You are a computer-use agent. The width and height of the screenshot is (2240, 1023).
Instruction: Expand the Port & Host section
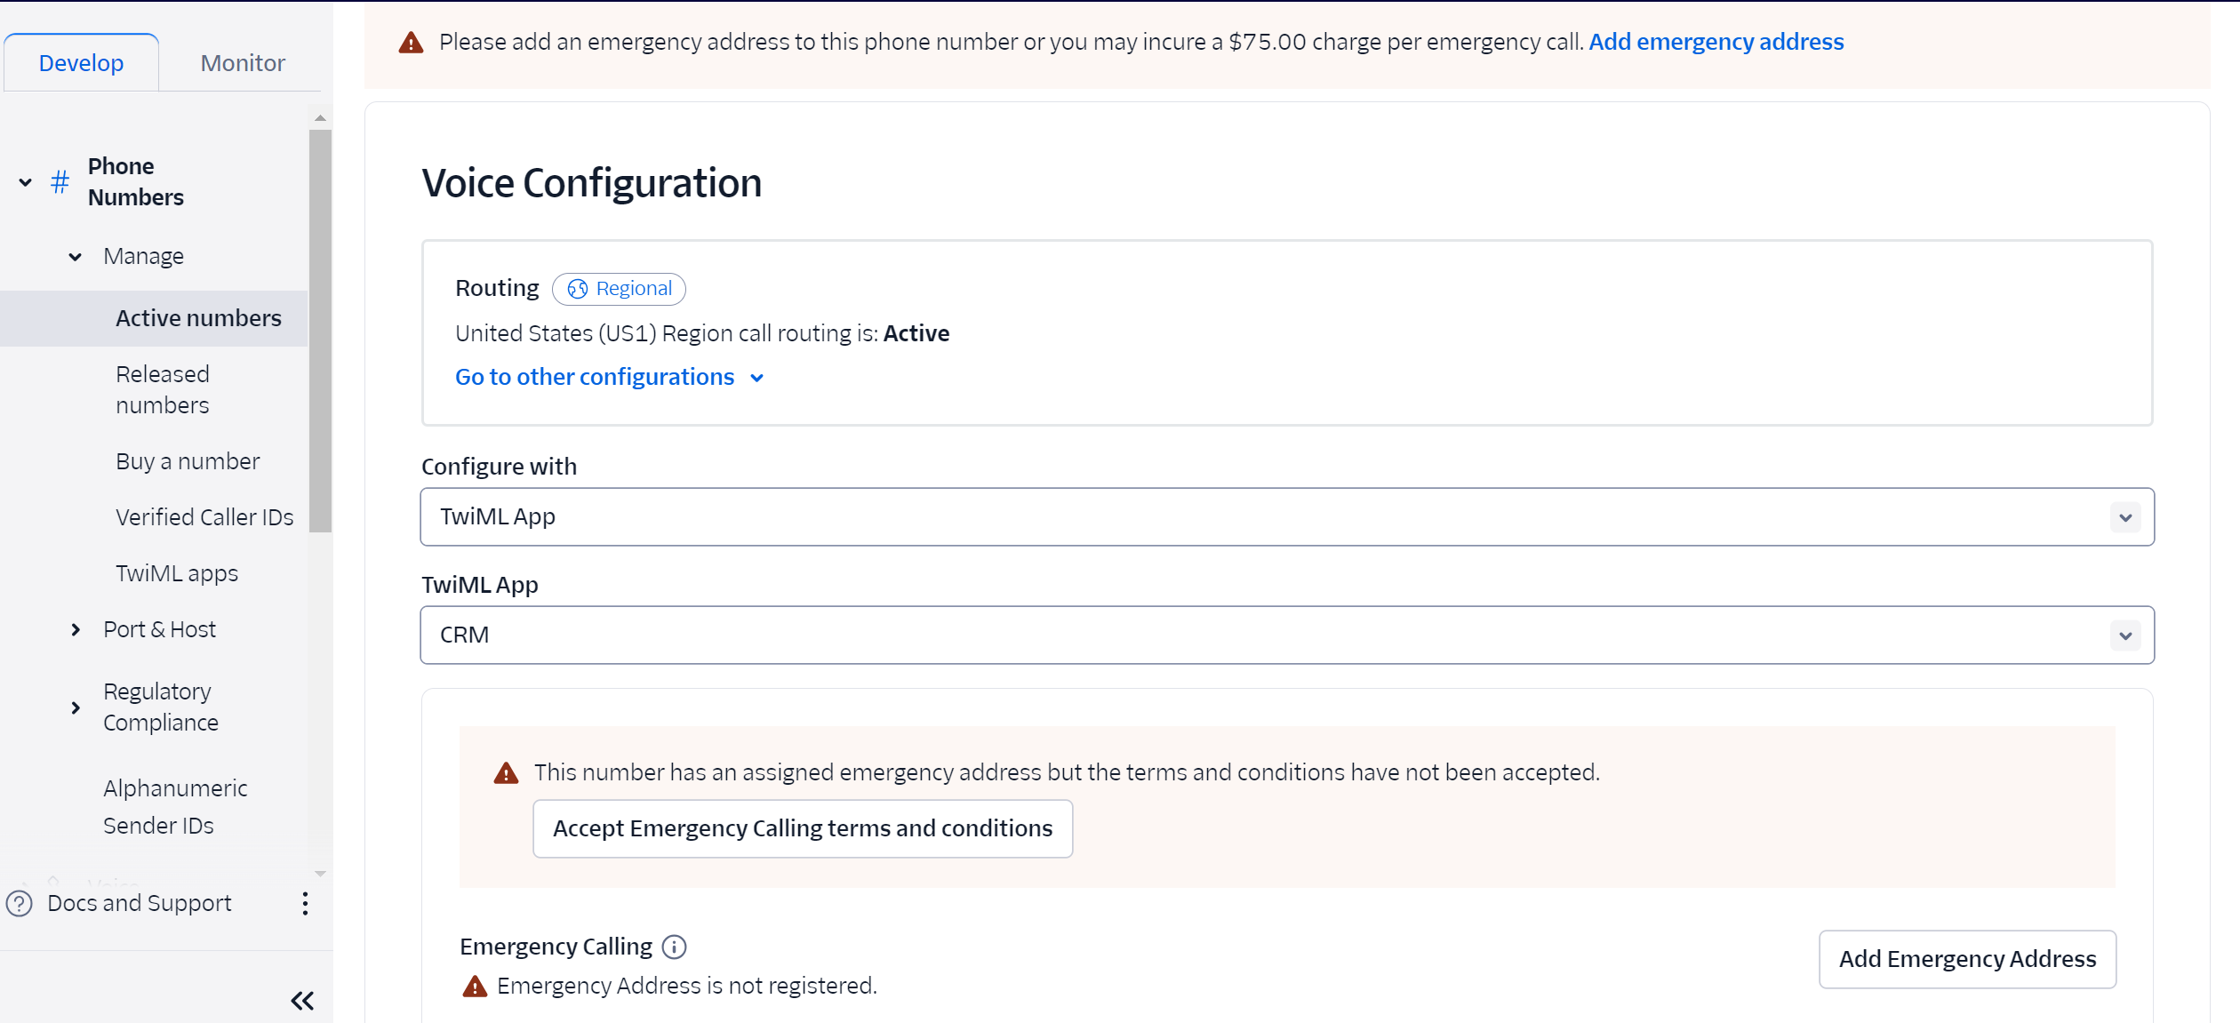tap(76, 630)
